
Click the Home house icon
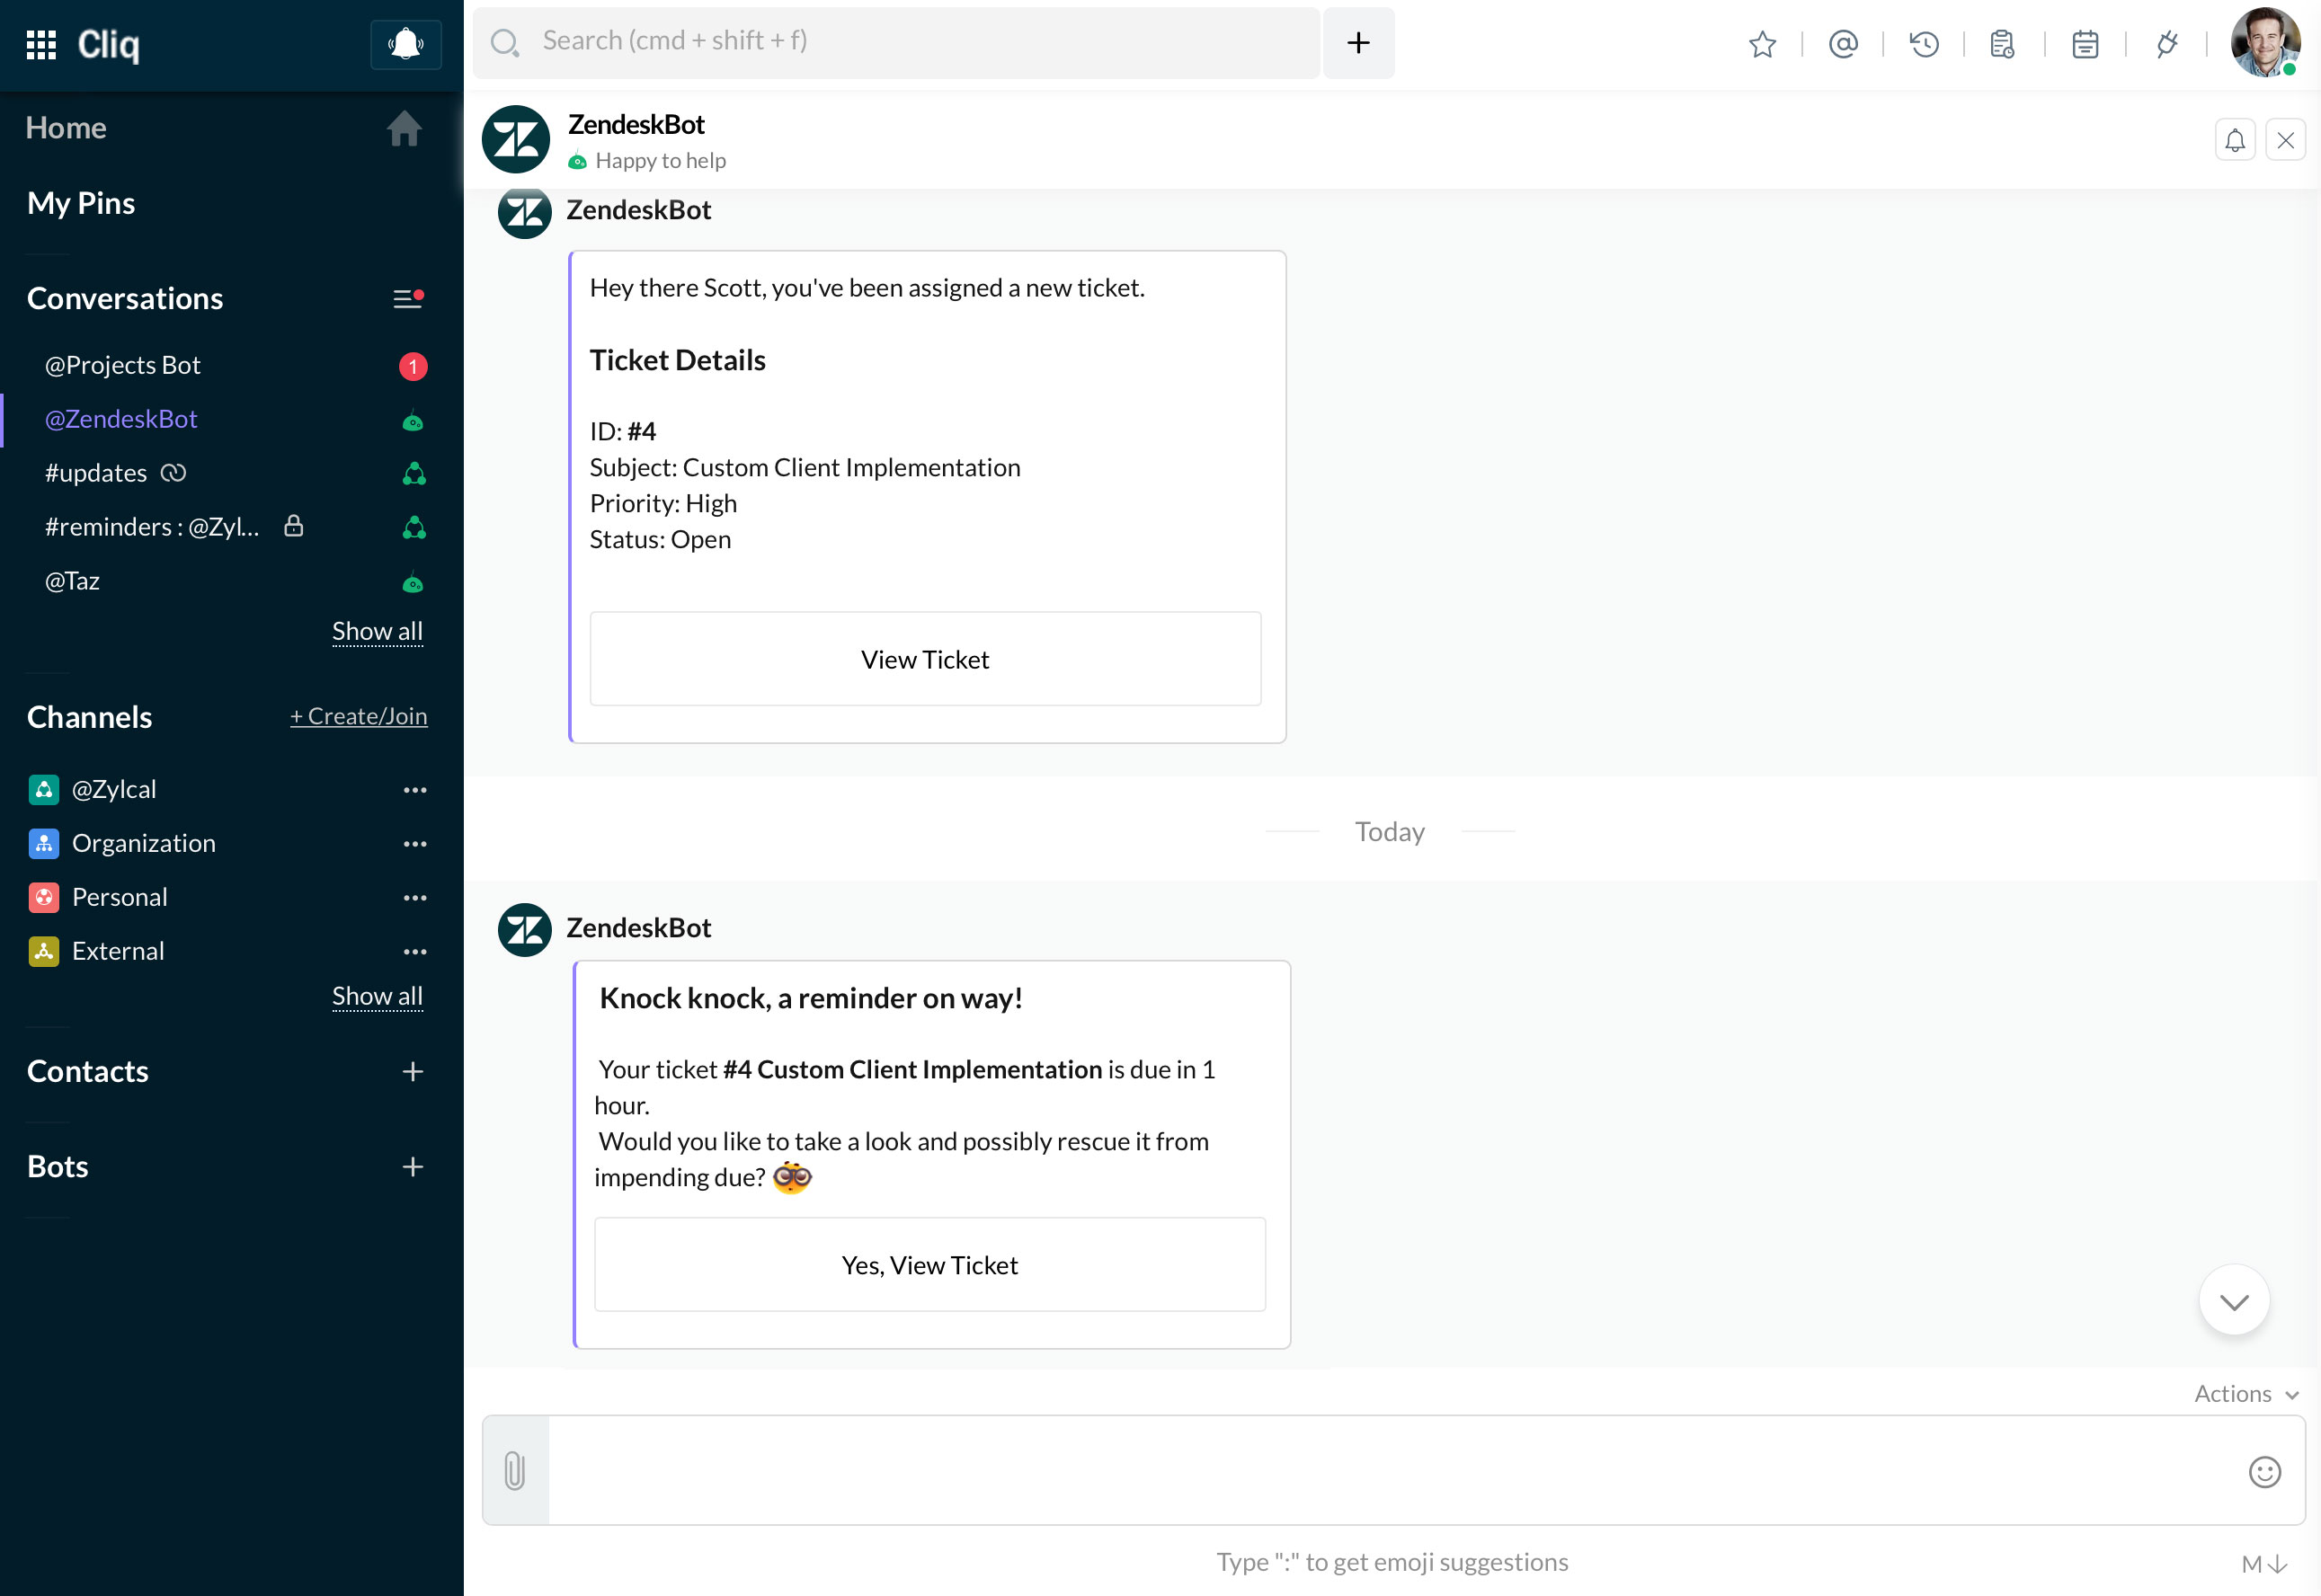[403, 128]
